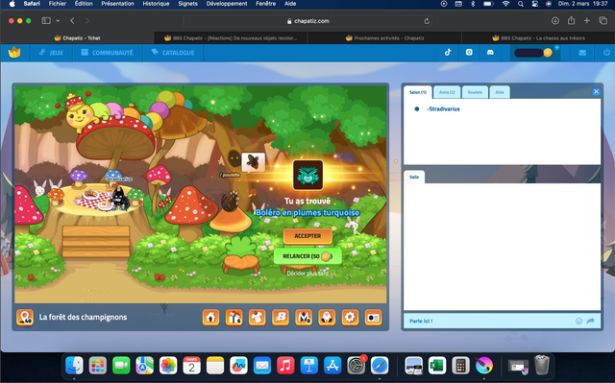Click the coin balance display
The height and width of the screenshot is (383, 615).
pyautogui.click(x=533, y=53)
